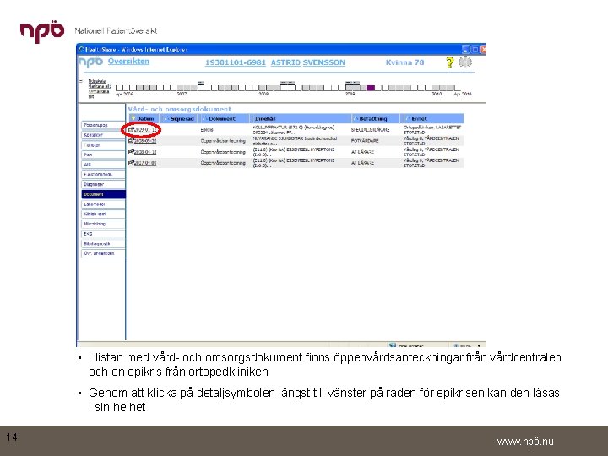Open detail icon for first Öppenvårdsanteckning row

tap(131, 141)
